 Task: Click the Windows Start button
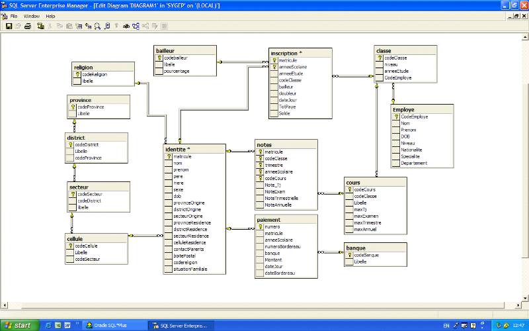pos(19,325)
